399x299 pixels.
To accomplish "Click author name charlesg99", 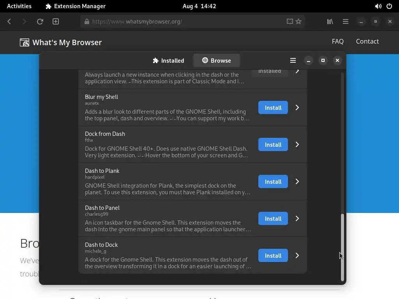I will coord(97,214).
